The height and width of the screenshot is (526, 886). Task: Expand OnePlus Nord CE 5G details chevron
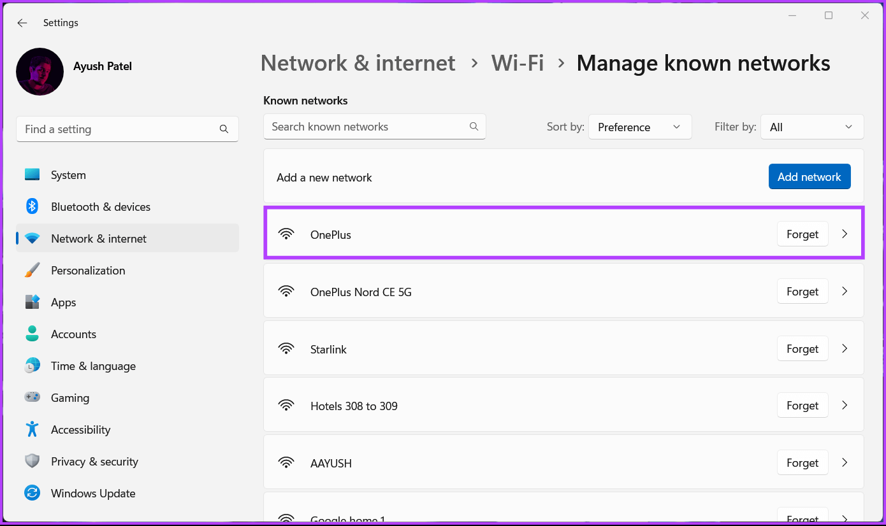click(x=845, y=292)
